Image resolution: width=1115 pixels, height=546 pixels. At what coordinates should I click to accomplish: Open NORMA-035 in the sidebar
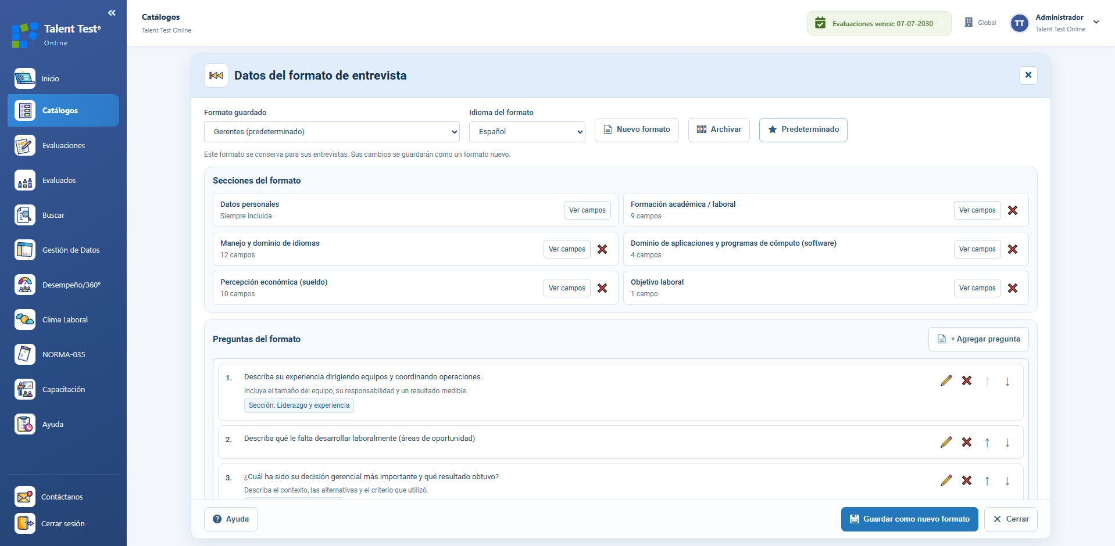63,354
